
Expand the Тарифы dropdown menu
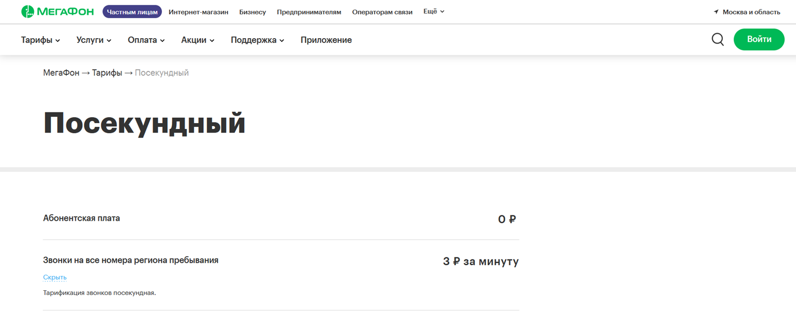click(x=40, y=40)
